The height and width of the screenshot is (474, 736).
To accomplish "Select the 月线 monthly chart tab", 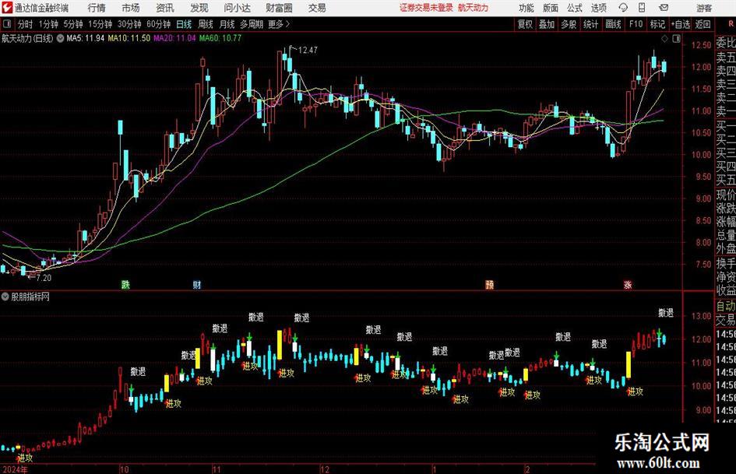I will point(227,24).
